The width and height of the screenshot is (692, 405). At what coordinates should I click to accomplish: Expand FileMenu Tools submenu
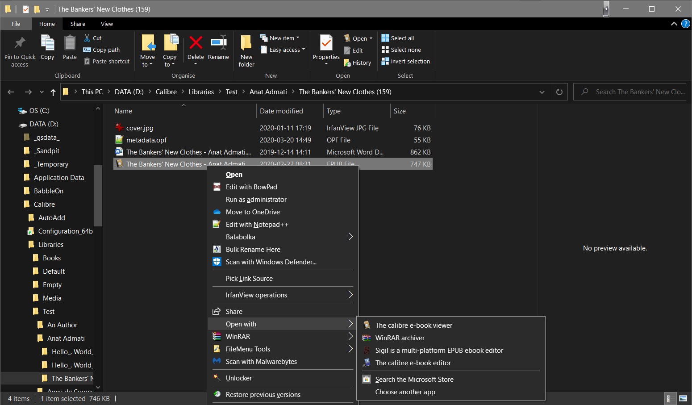(x=283, y=349)
